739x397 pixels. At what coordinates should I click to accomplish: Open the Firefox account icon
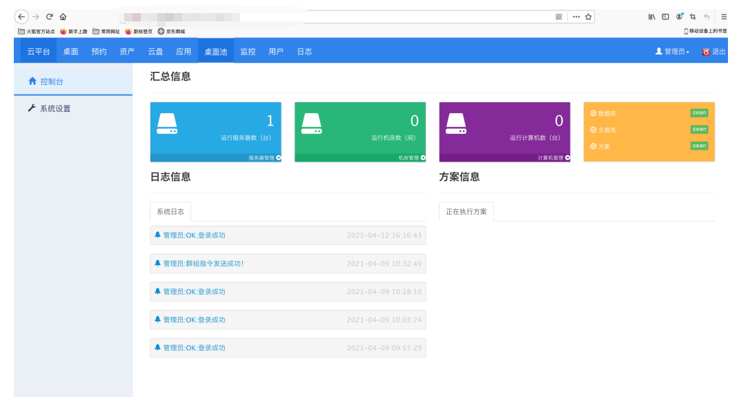(x=679, y=17)
